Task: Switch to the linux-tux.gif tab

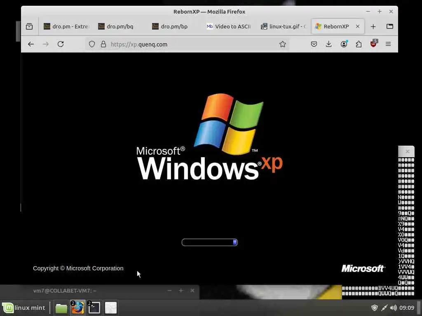Action: (x=283, y=26)
